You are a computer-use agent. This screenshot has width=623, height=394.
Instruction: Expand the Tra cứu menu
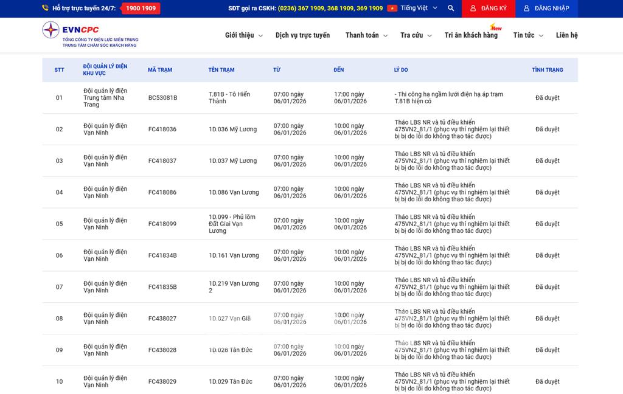416,35
